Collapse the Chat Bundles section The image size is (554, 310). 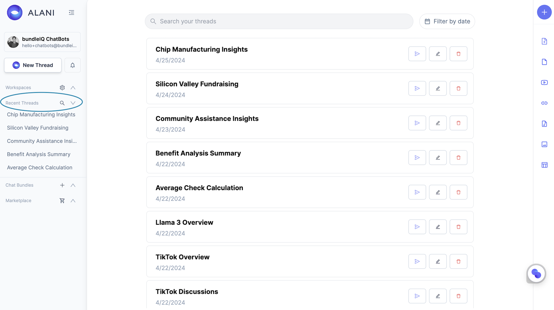73,185
